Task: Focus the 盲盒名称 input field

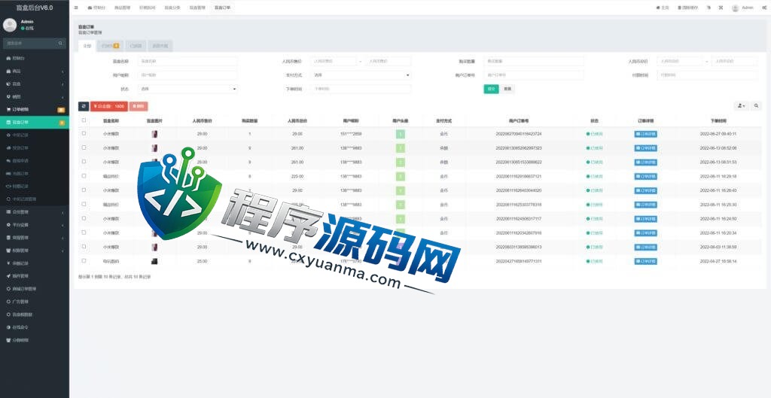Action: click(x=187, y=62)
